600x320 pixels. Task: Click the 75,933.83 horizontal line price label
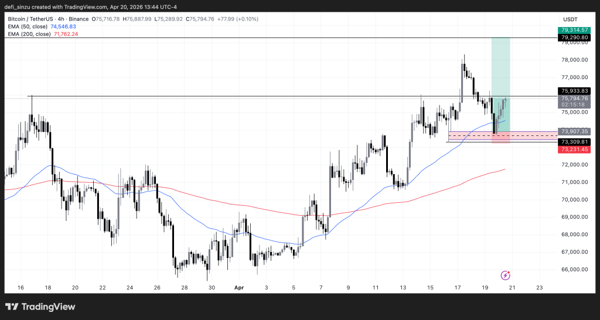[x=574, y=91]
